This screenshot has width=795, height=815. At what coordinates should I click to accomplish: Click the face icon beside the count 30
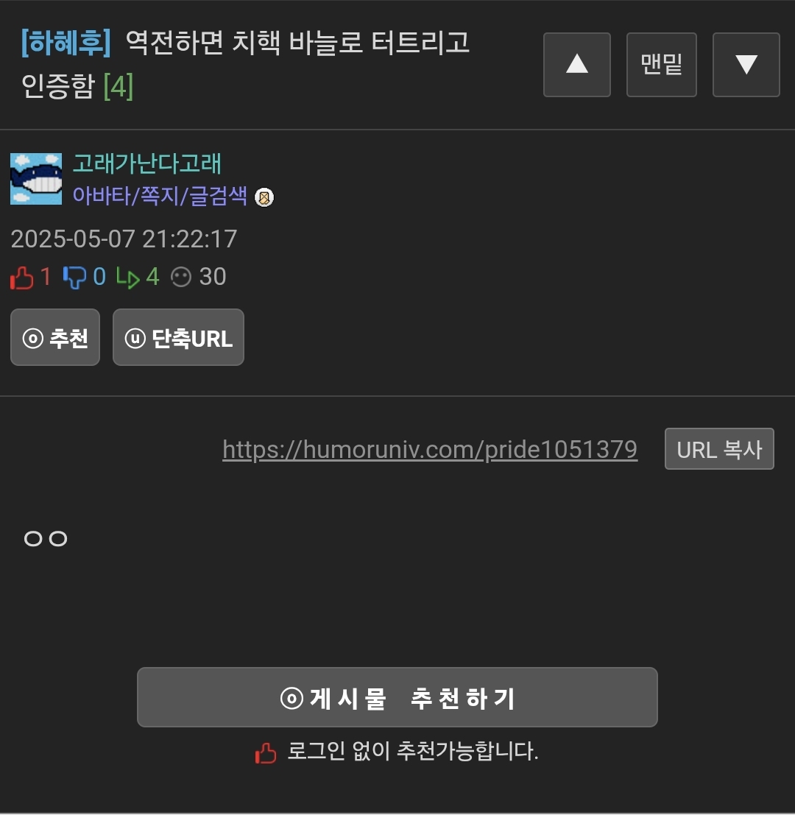181,277
